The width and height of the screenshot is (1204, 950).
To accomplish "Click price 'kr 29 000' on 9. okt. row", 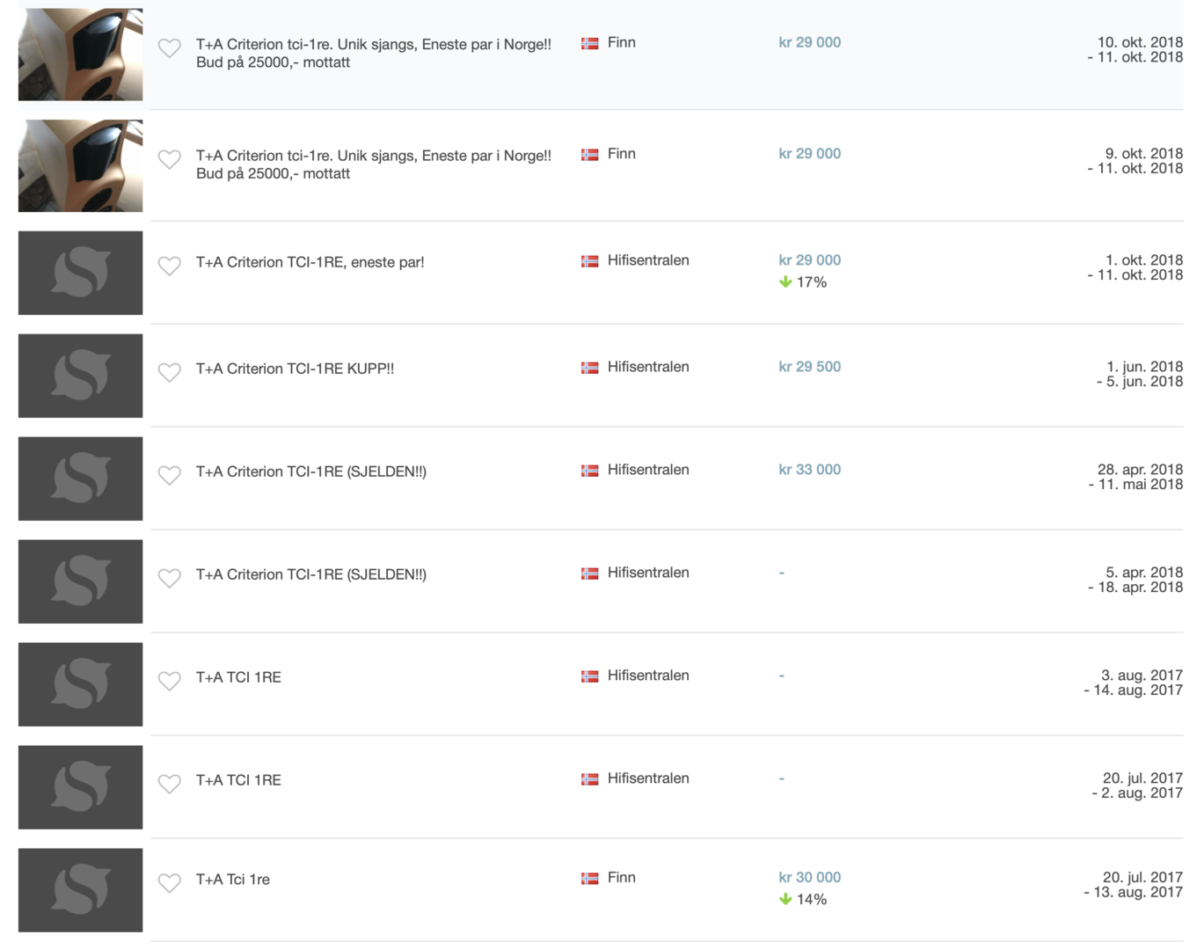I will 810,154.
